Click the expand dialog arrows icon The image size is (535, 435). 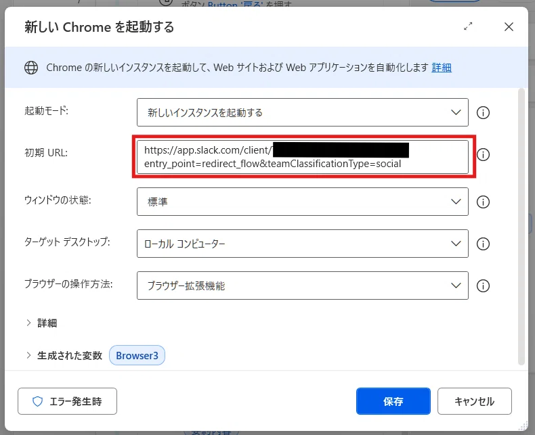468,26
